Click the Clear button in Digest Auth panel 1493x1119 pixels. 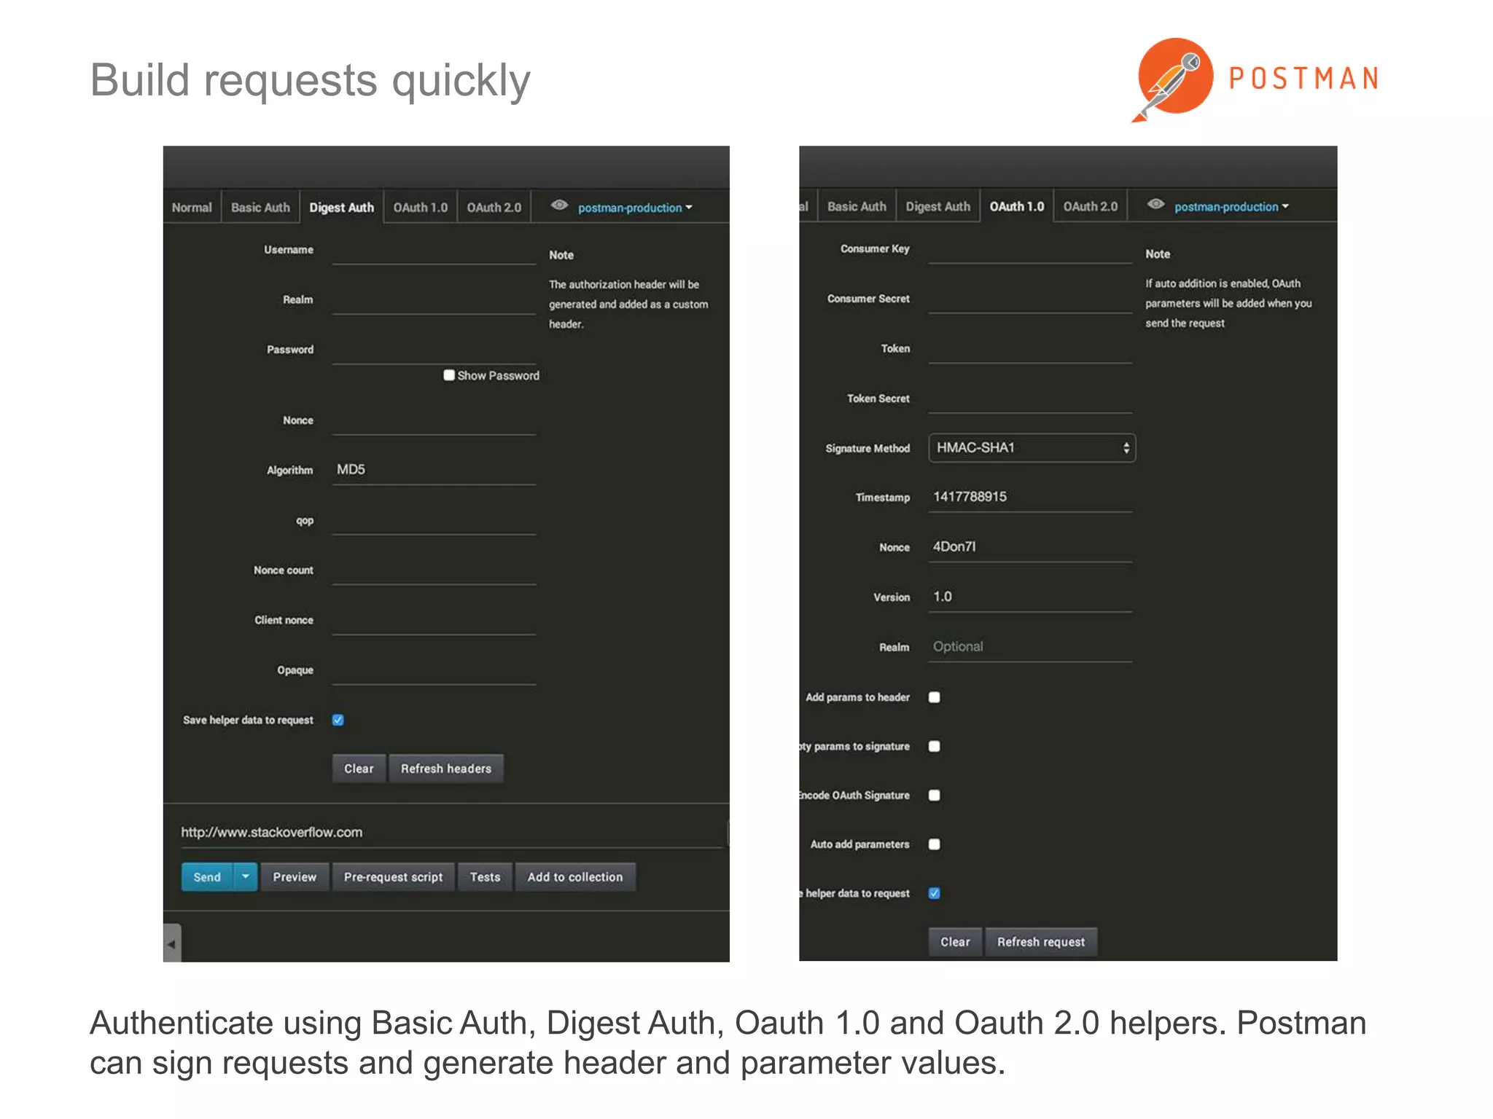coord(359,769)
